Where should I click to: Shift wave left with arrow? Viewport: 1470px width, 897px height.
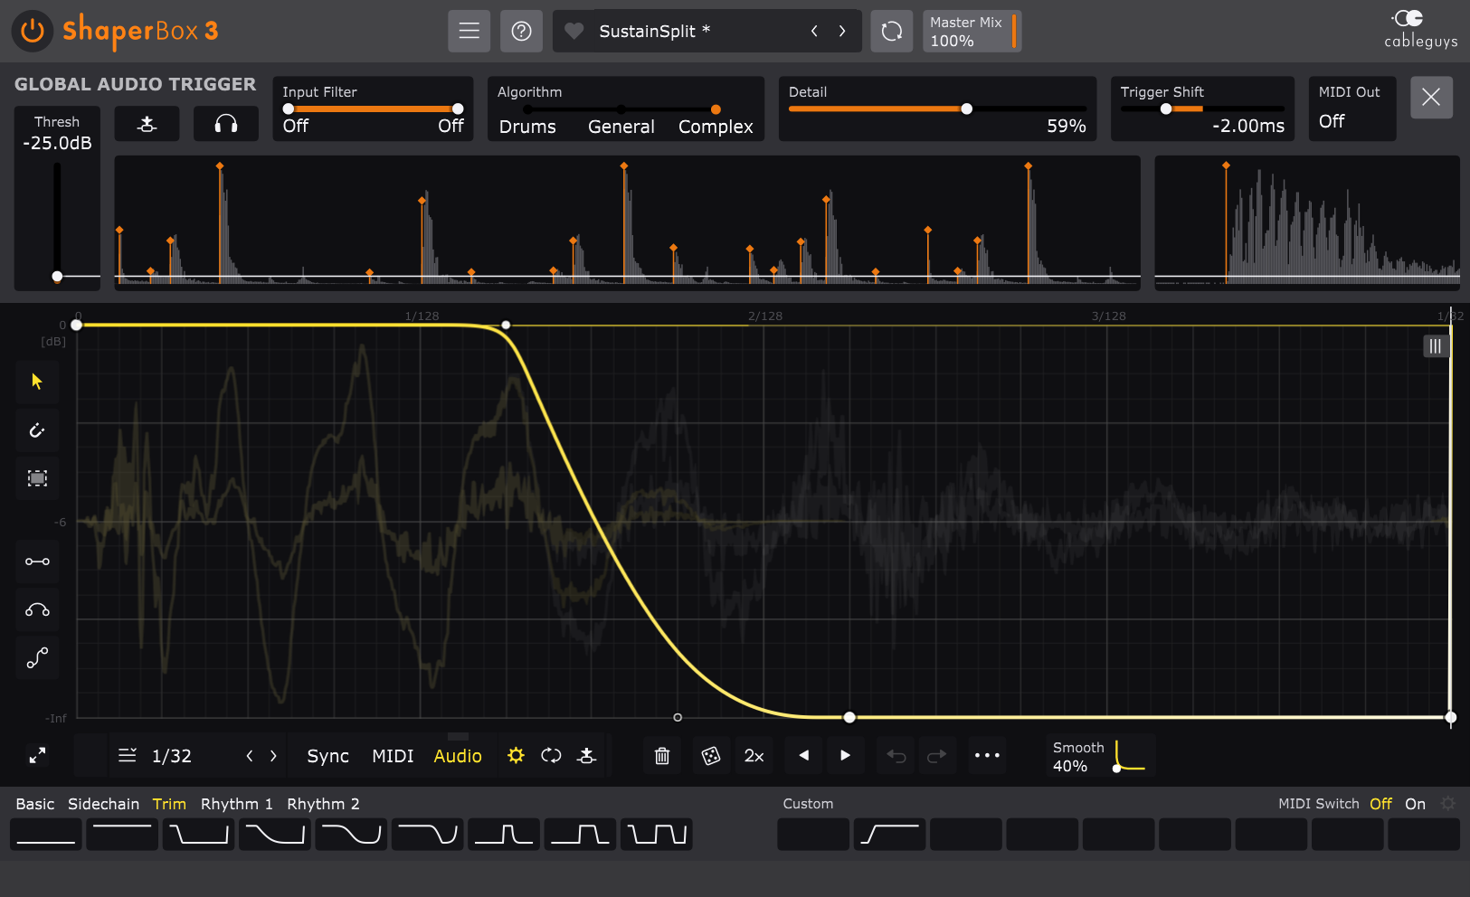tap(803, 755)
